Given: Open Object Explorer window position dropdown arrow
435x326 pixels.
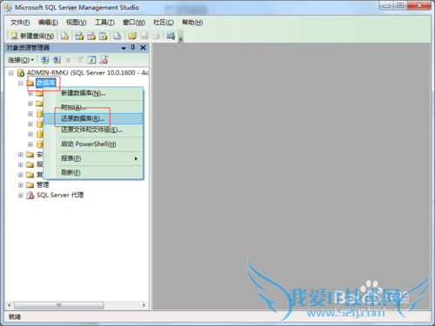Looking at the screenshot, I should coord(124,48).
